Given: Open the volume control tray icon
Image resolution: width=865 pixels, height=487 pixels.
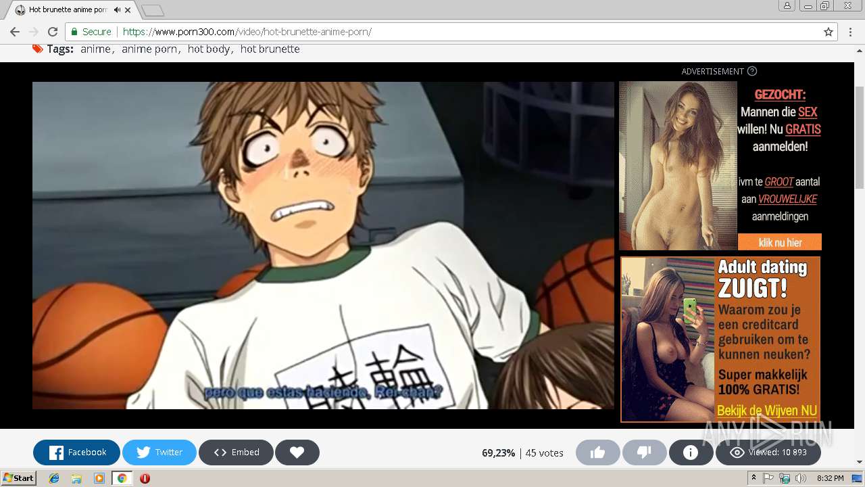Looking at the screenshot, I should pyautogui.click(x=799, y=478).
